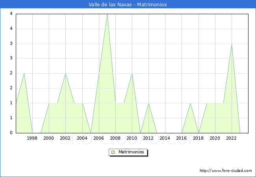Click the 2018 x-axis label
This screenshot has width=256, height=177.
click(x=198, y=138)
